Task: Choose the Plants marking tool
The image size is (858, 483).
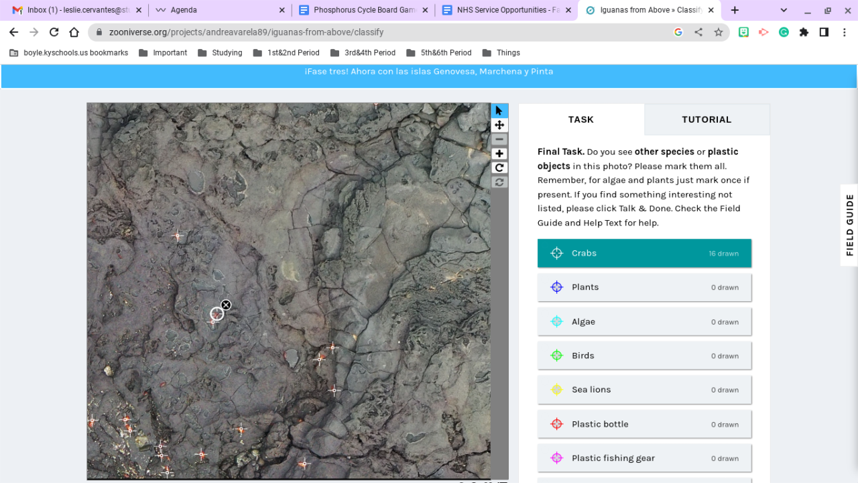Action: pyautogui.click(x=643, y=287)
